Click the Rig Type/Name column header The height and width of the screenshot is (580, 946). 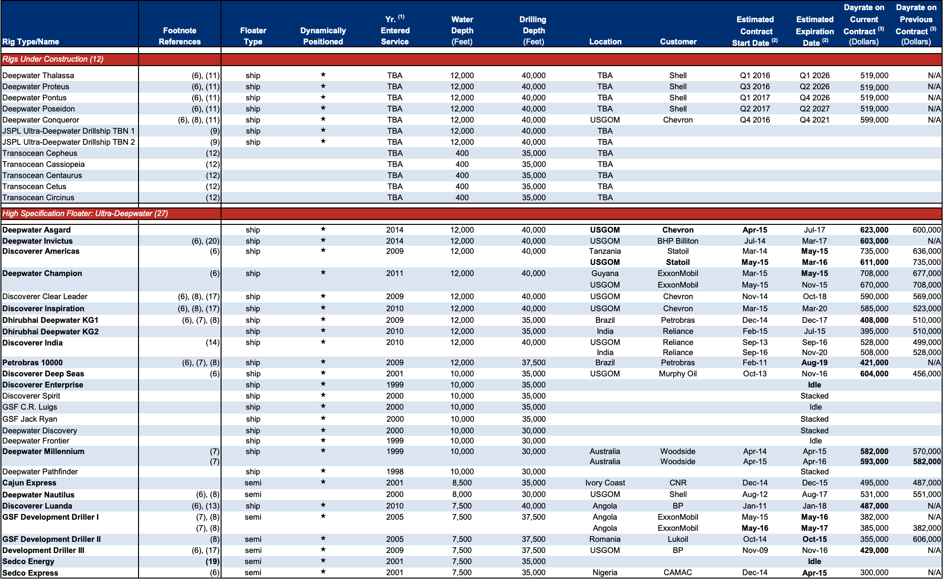[30, 41]
